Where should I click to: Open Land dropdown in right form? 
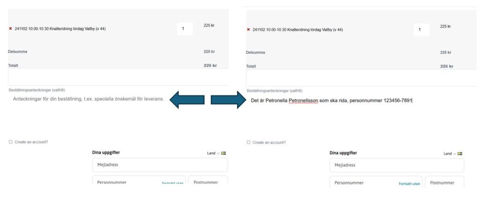pyautogui.click(x=450, y=153)
